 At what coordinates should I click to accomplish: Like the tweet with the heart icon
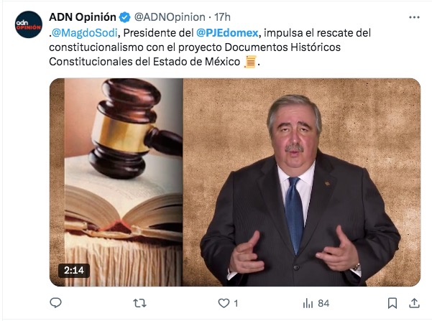coord(224,303)
